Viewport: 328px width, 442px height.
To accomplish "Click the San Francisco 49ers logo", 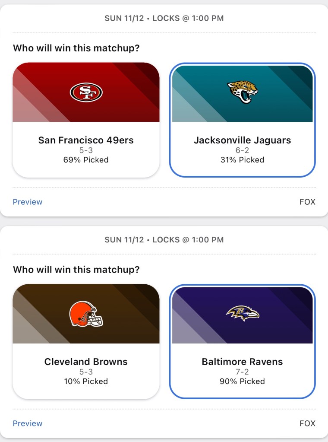I will coord(86,92).
